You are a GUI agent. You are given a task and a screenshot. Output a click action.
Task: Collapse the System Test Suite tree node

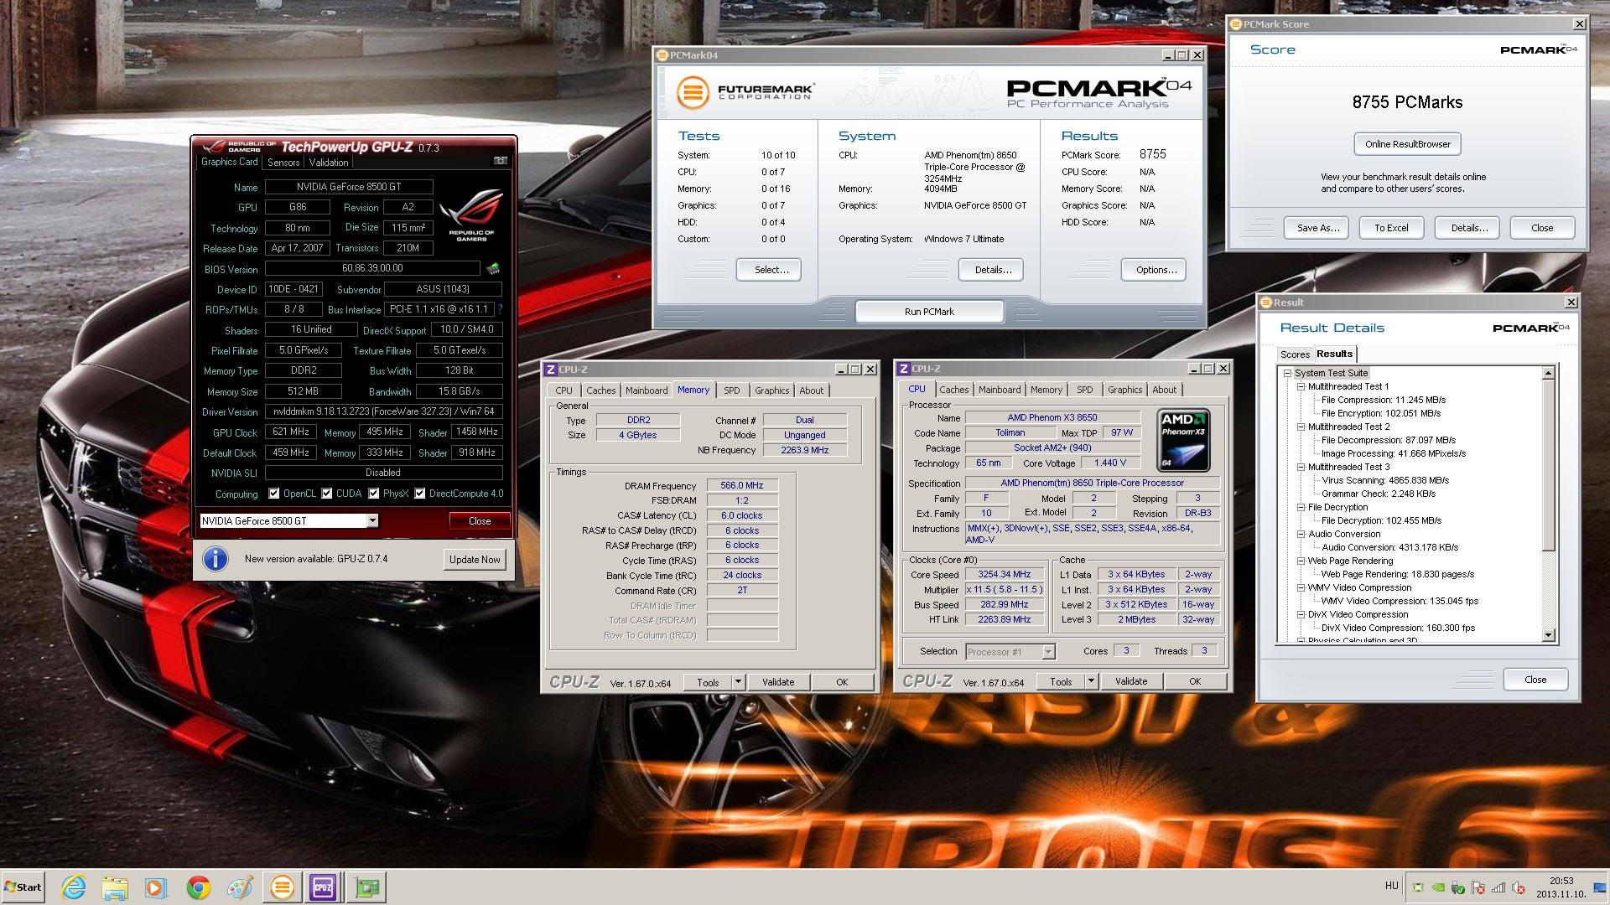[1287, 373]
